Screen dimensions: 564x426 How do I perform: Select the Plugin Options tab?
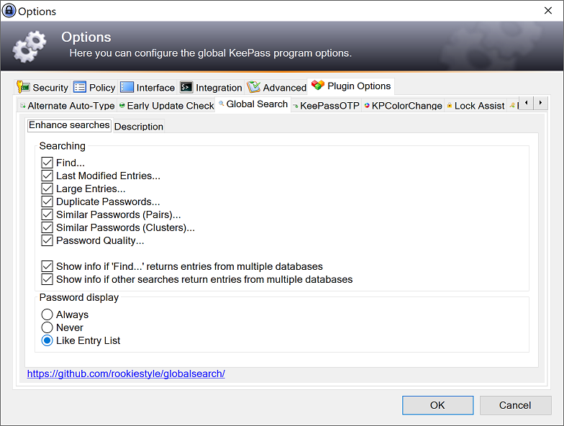click(351, 86)
